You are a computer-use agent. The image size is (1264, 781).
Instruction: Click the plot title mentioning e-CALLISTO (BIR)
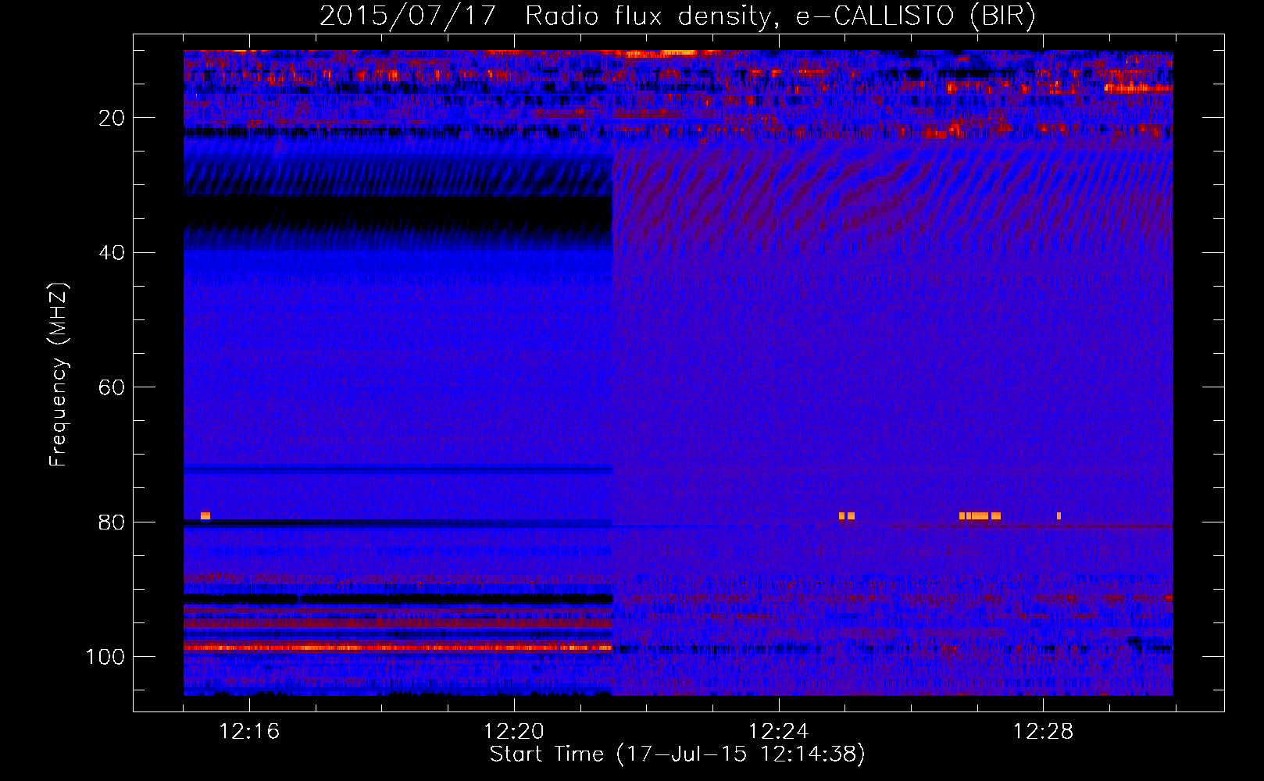pyautogui.click(x=677, y=16)
